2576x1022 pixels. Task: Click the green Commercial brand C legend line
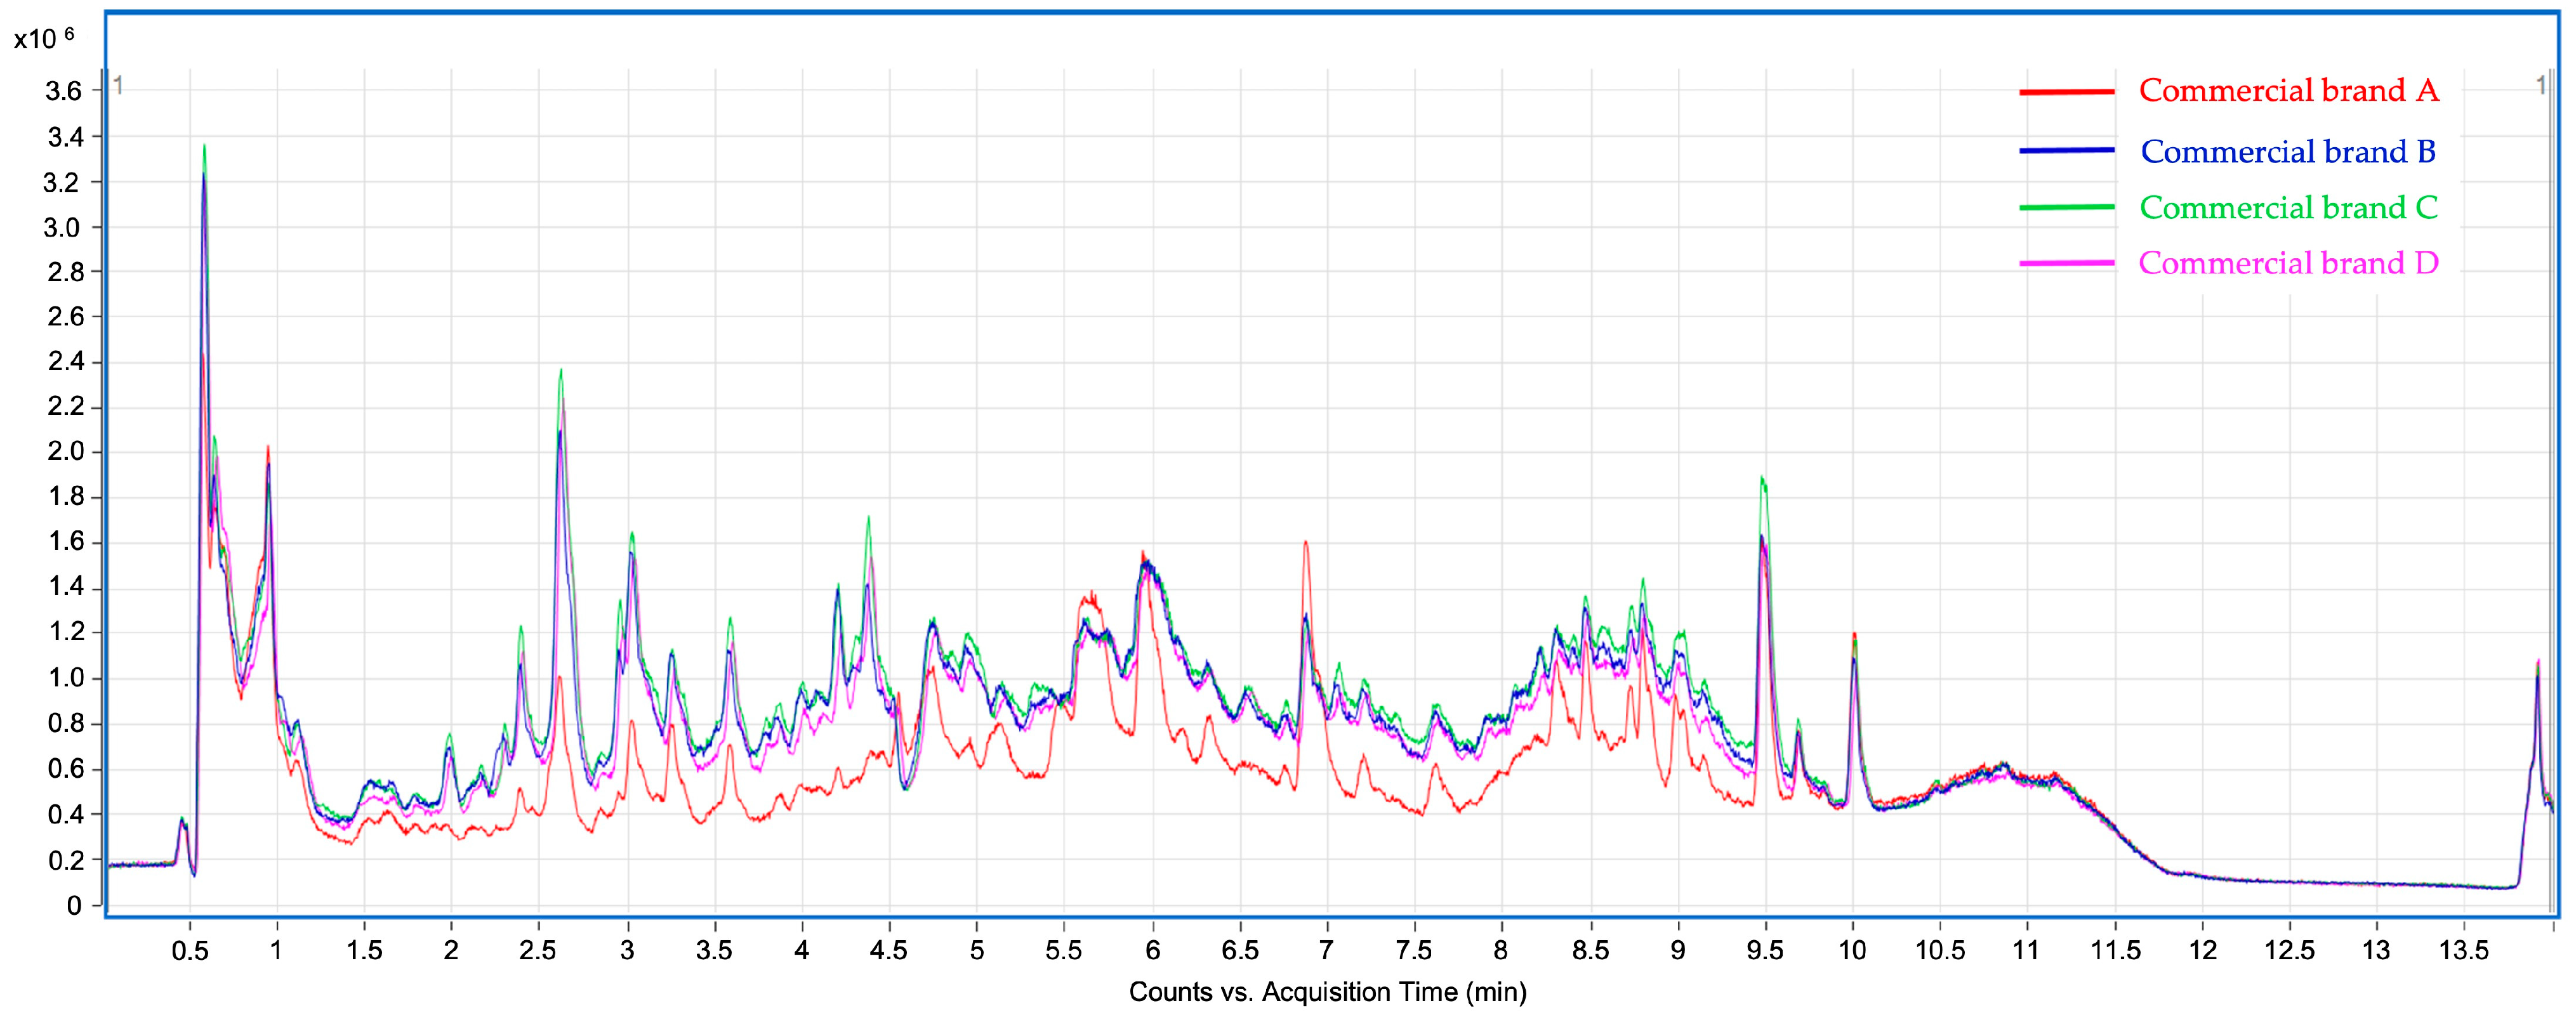[2066, 207]
